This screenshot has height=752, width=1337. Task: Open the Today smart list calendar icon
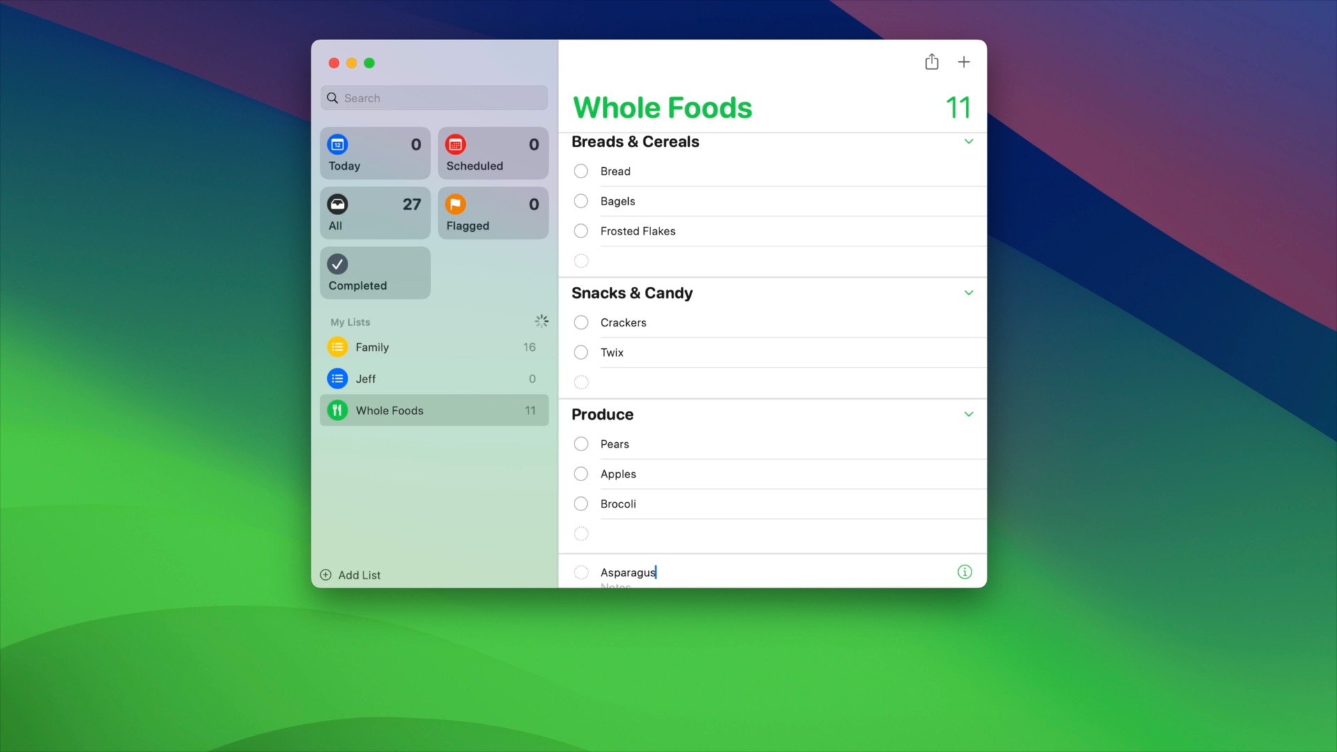[x=338, y=144]
